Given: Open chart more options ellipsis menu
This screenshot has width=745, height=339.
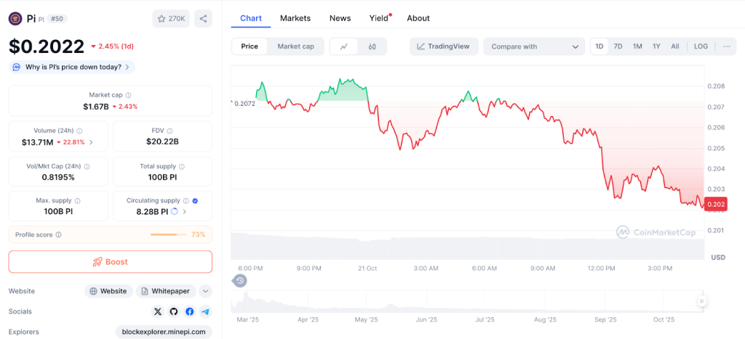Looking at the screenshot, I should [726, 46].
